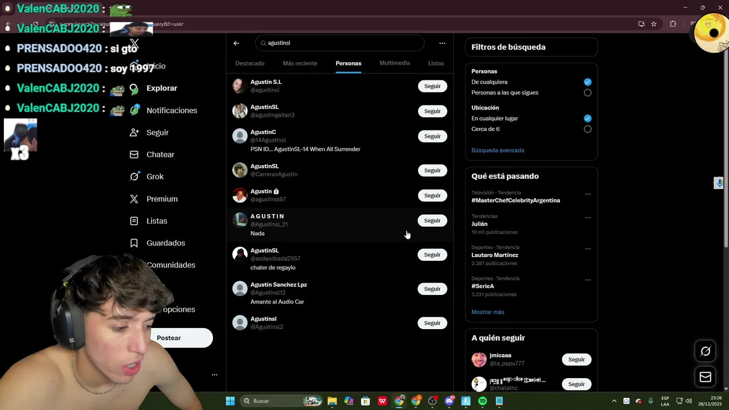The height and width of the screenshot is (410, 729).
Task: Switch to the Más reciente tab
Action: 300,63
